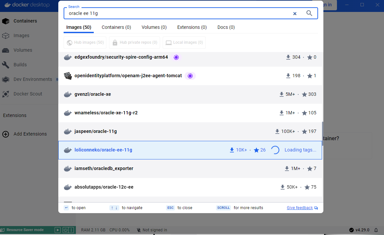Click the CPU 0.00% status text
Viewport: 384px width, 235px height.
tap(120, 230)
